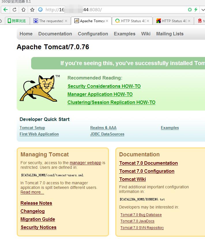Screen dimensions: 205x239
Task: Click the site globe icon in address bar
Action: 40,10
